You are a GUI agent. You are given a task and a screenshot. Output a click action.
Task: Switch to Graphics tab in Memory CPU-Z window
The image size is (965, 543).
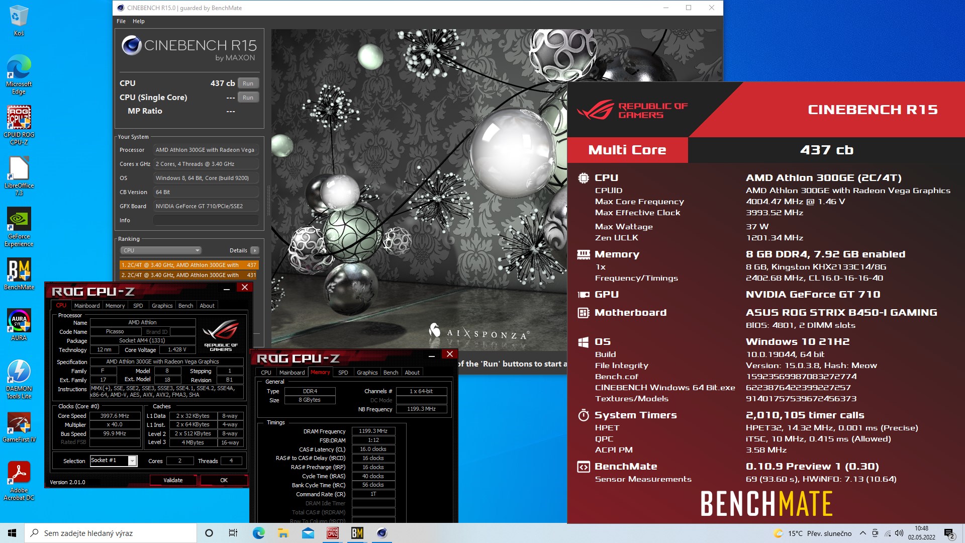coord(367,373)
